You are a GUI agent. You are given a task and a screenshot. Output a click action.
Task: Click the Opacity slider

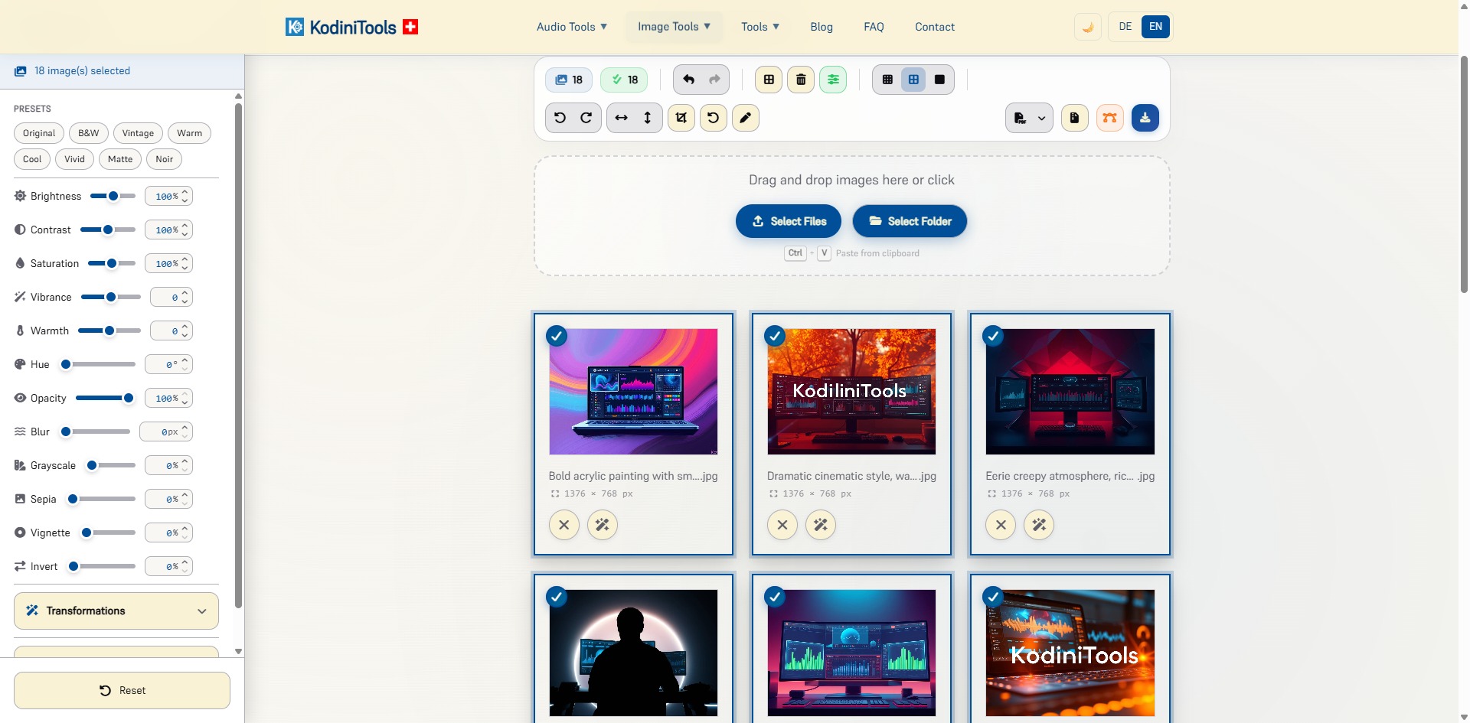106,398
